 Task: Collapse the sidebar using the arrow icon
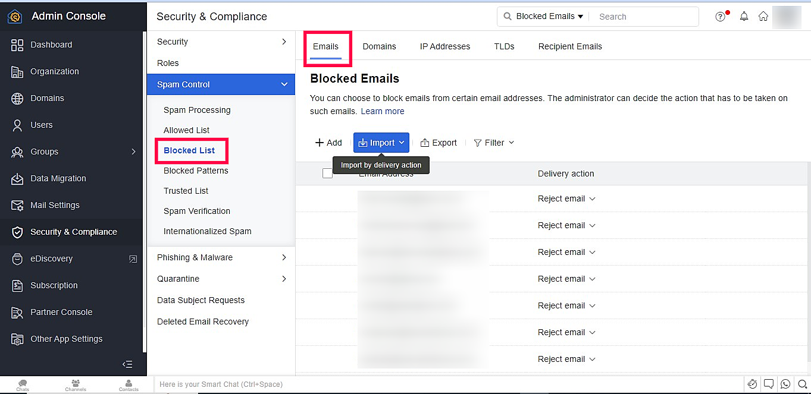tap(127, 364)
